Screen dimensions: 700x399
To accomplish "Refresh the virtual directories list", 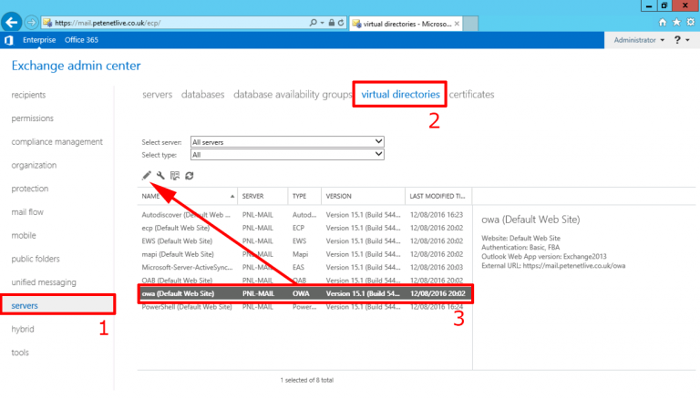I will (190, 176).
